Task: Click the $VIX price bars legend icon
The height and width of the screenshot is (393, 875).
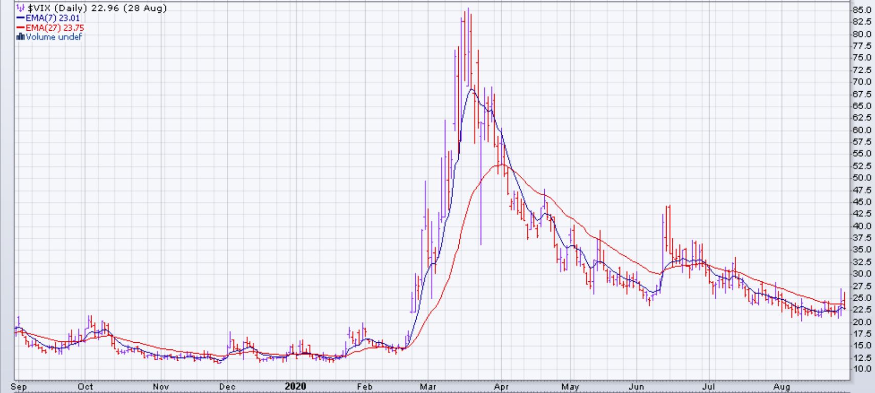Action: 21,8
